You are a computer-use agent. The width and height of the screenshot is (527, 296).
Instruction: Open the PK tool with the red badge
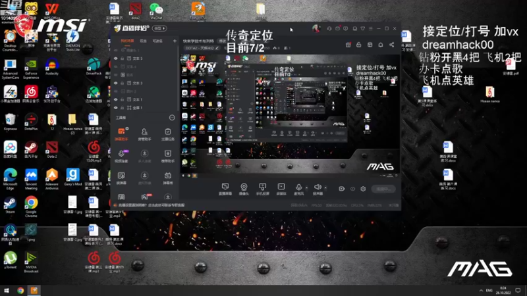[145, 197]
